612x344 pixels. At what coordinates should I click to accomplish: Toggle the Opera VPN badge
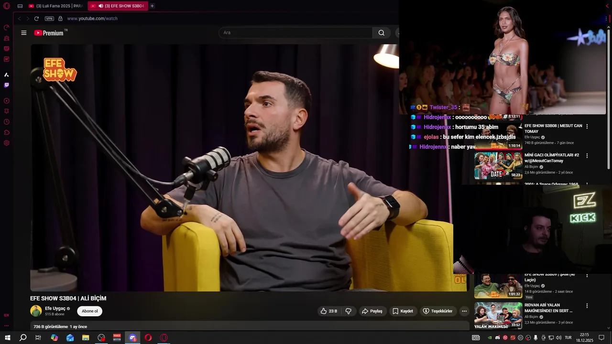pos(49,19)
